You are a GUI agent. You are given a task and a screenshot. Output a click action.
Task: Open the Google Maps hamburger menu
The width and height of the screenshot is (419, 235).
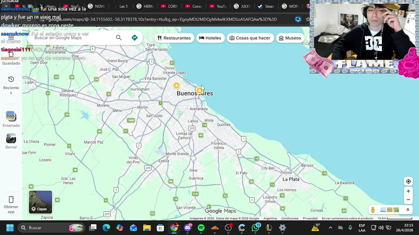(x=11, y=38)
